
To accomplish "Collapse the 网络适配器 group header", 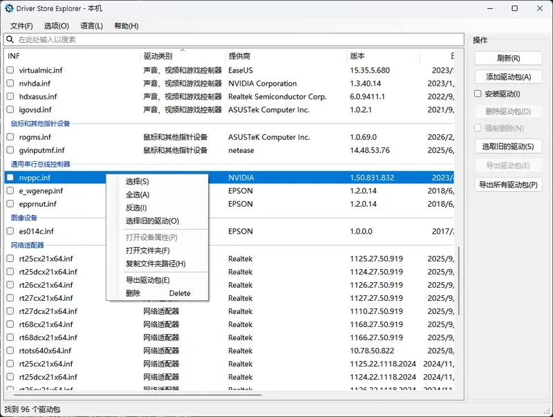I will click(28, 245).
